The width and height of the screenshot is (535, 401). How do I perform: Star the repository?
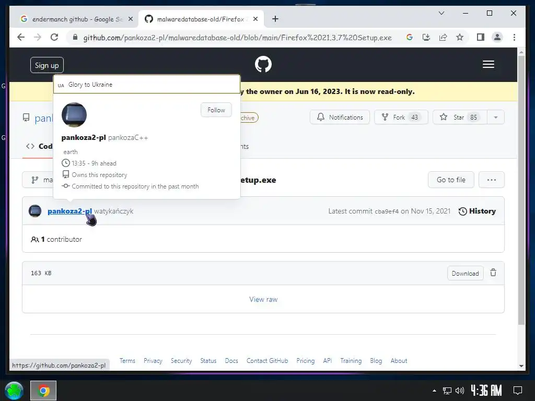coord(460,117)
